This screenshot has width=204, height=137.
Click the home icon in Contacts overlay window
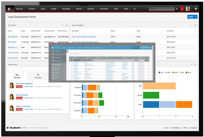pos(53,48)
